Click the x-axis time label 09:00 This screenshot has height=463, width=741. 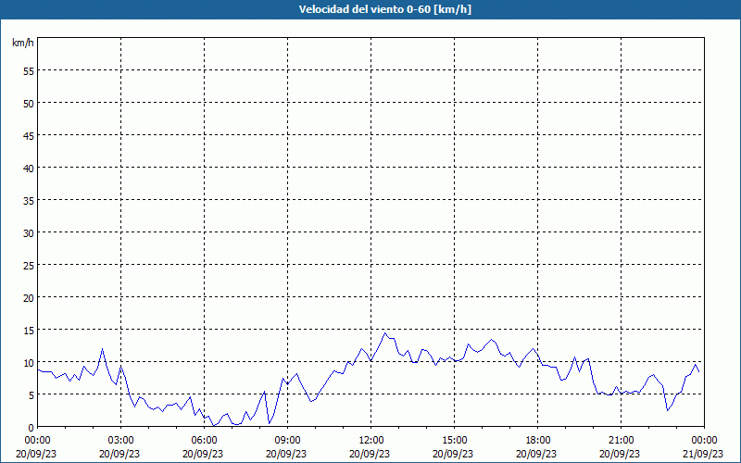288,441
